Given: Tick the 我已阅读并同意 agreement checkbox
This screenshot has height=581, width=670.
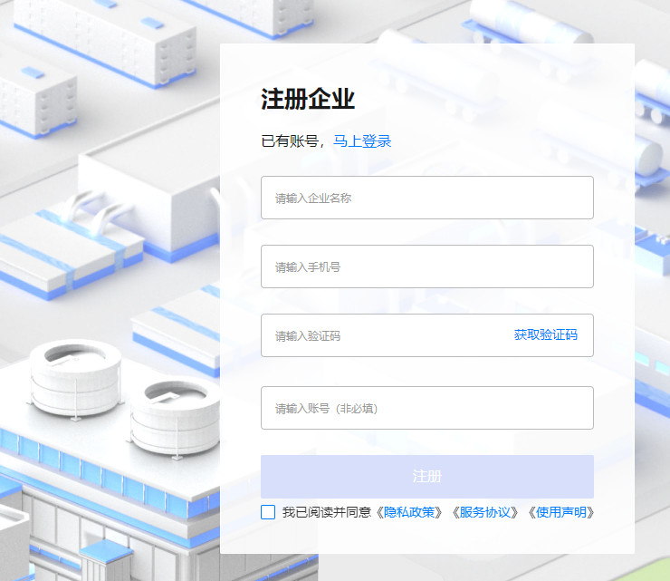Looking at the screenshot, I should [x=268, y=512].
